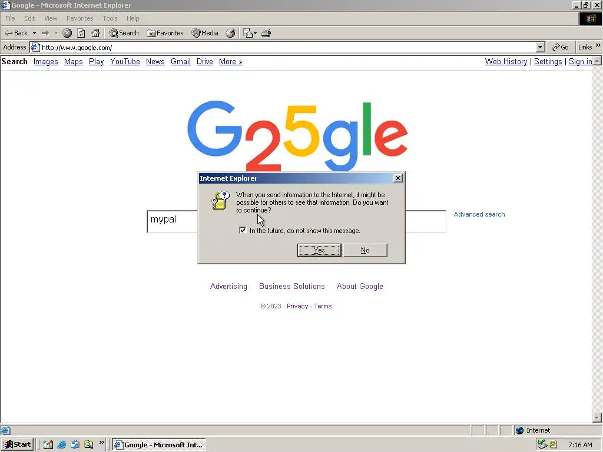Click the network connection tray icon

tap(542, 445)
